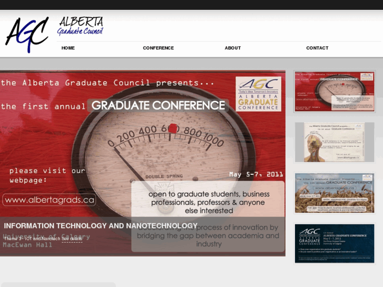Click the Information Technology and Nanotechnology heading
The height and width of the screenshot is (287, 383).
tap(101, 226)
